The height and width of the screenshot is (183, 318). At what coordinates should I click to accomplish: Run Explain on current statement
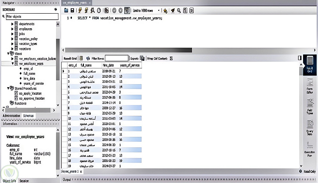[93, 11]
